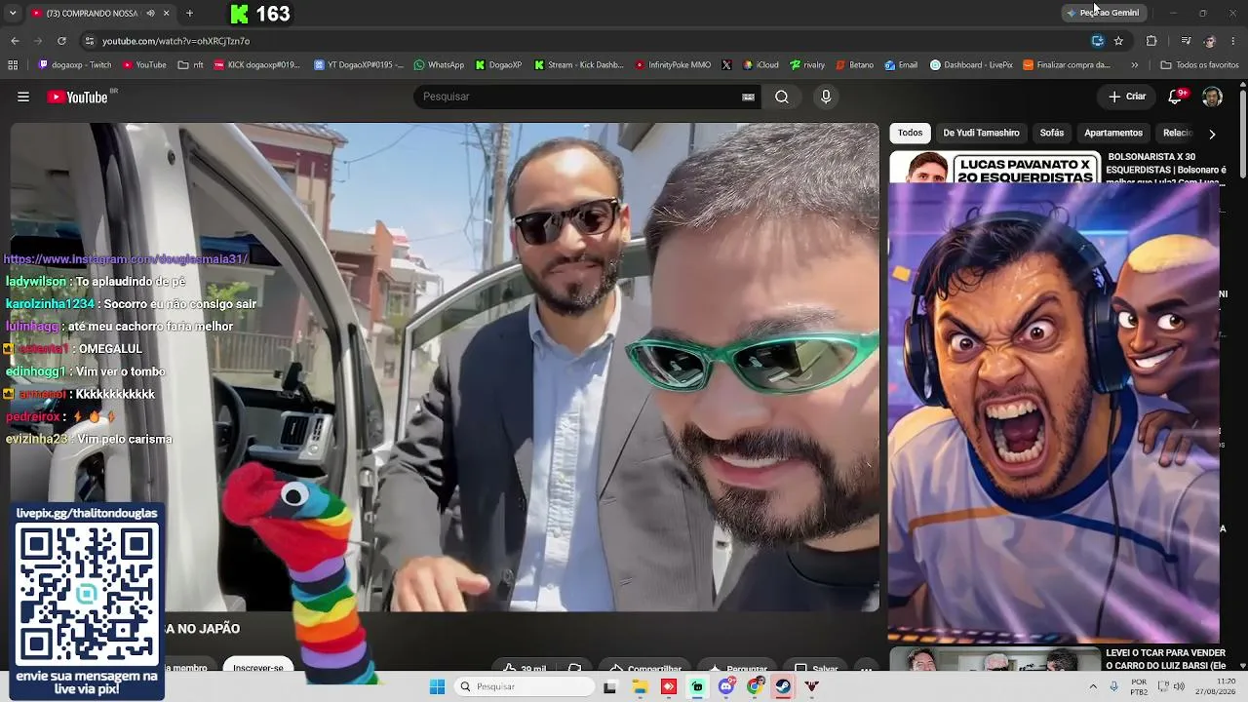Open the Criar create menu
The height and width of the screenshot is (702, 1248).
coord(1127,97)
